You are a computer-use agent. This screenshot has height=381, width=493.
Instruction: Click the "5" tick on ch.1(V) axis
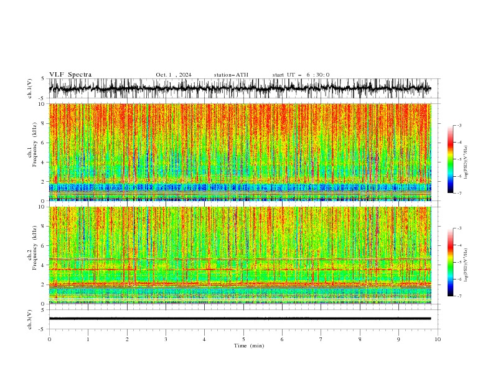click(44, 79)
